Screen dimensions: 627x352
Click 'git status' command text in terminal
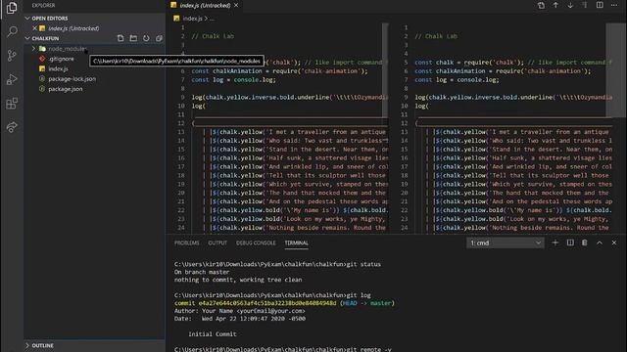coord(363,264)
